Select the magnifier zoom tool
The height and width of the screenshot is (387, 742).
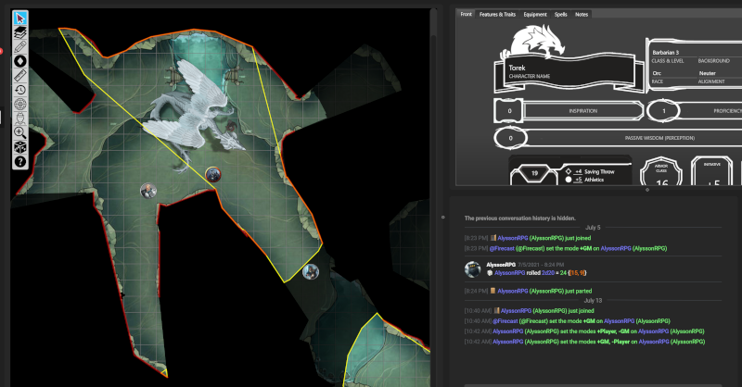pyautogui.click(x=19, y=132)
